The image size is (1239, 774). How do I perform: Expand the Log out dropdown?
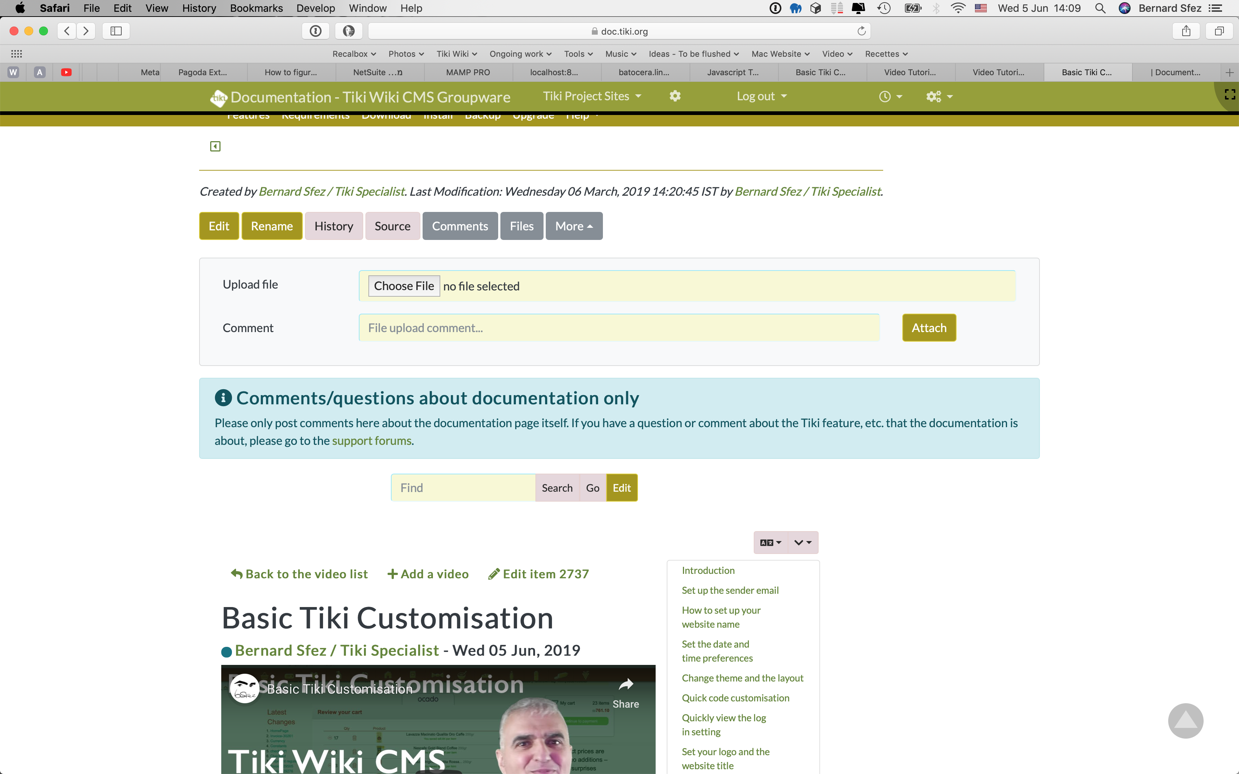pyautogui.click(x=761, y=96)
